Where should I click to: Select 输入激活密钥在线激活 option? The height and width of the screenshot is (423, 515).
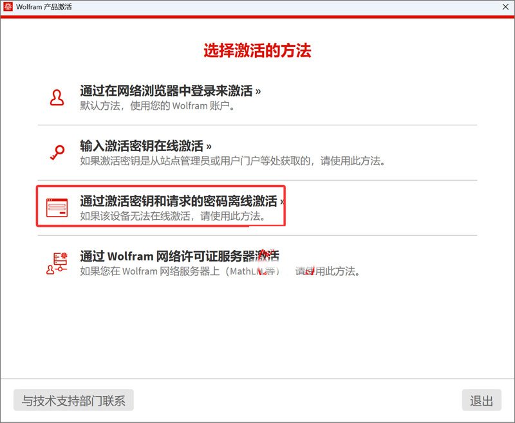pyautogui.click(x=145, y=146)
